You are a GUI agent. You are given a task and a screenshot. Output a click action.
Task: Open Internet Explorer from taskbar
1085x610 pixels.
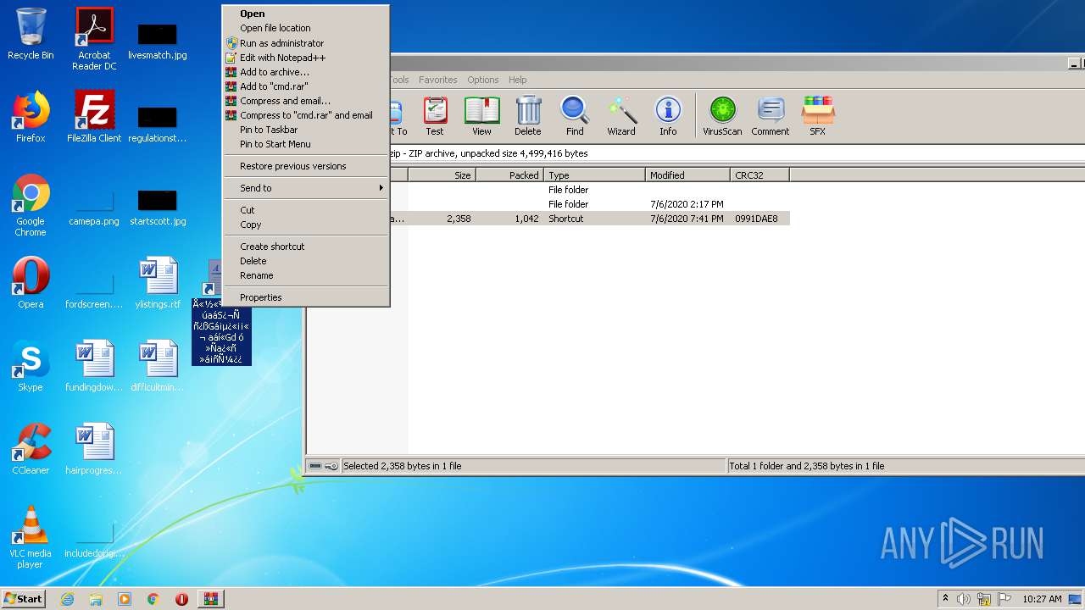tap(67, 599)
